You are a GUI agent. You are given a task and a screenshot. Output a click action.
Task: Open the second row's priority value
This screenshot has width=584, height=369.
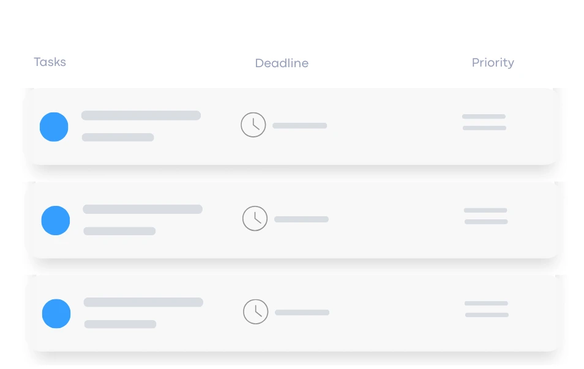tap(485, 216)
